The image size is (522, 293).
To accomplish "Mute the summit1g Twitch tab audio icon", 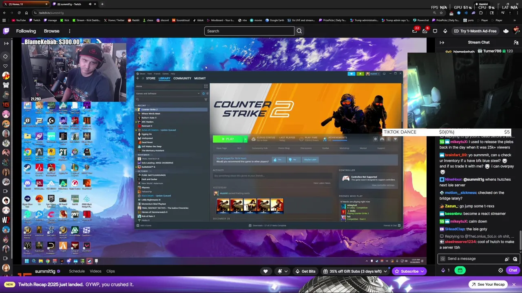I will (x=90, y=4).
